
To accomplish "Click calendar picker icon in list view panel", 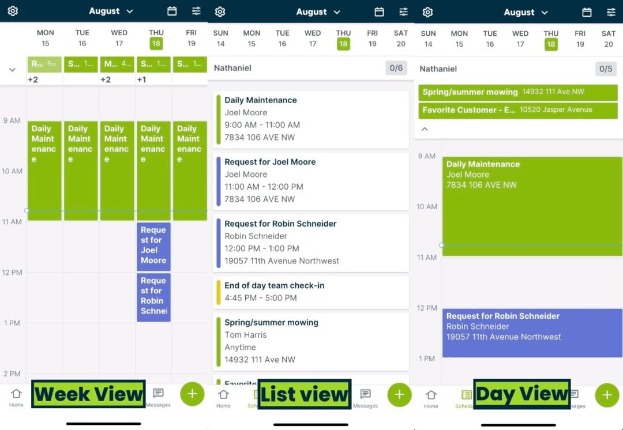I will pyautogui.click(x=379, y=12).
